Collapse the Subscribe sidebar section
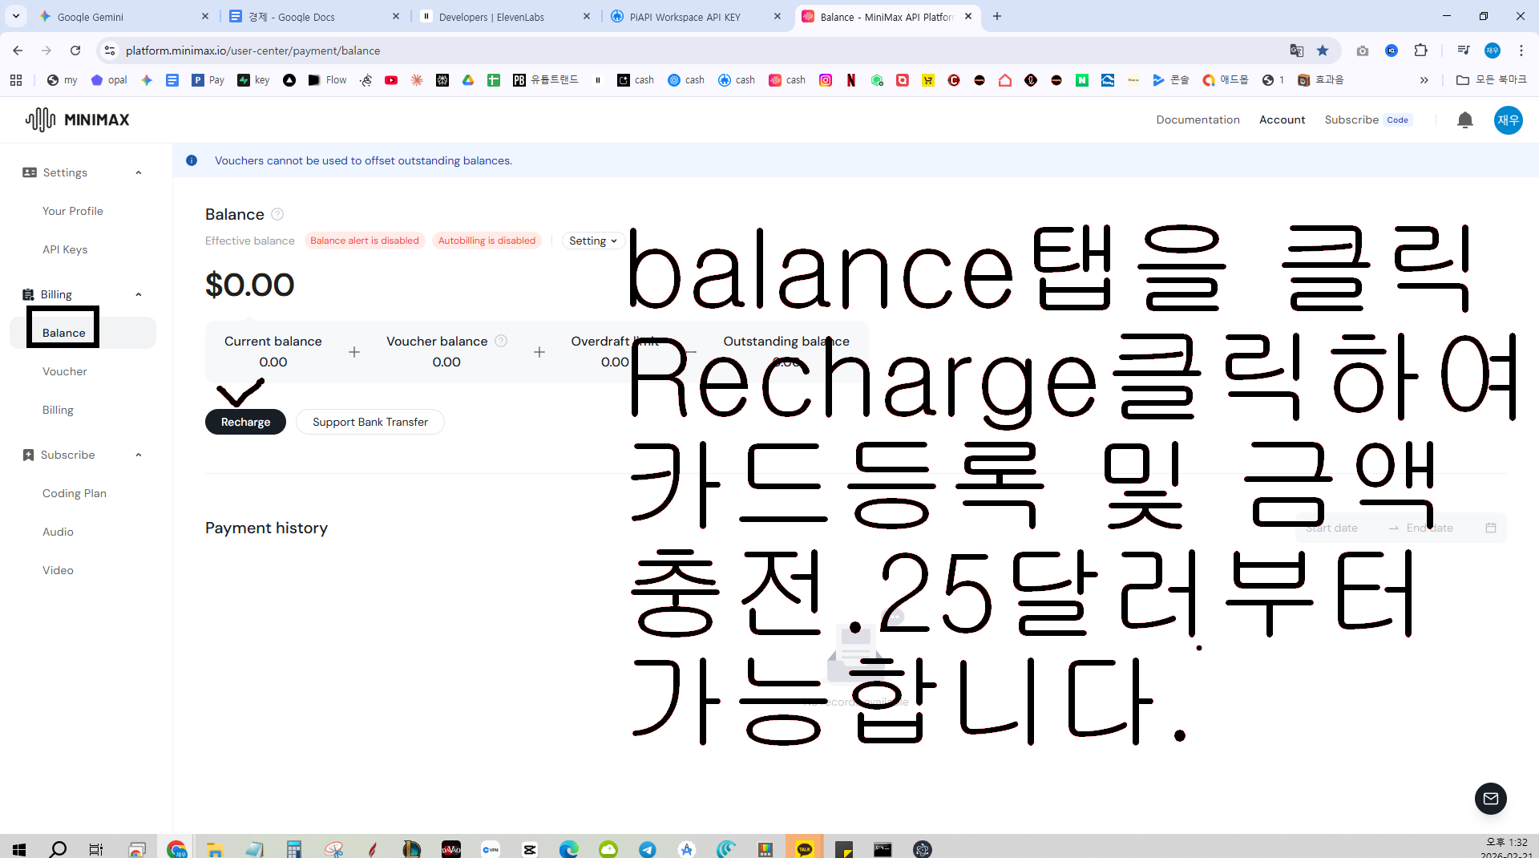Viewport: 1539px width, 858px height. click(x=139, y=455)
